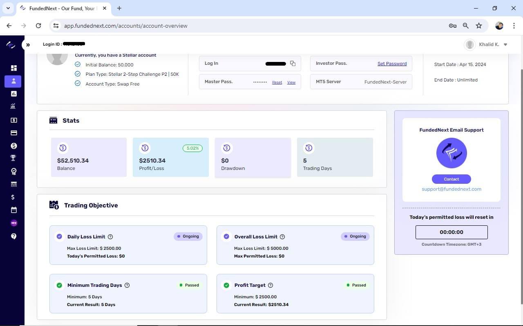Screen dimensions: 523x326
Task: Click the 5.02% profit badge
Action: 192,148
